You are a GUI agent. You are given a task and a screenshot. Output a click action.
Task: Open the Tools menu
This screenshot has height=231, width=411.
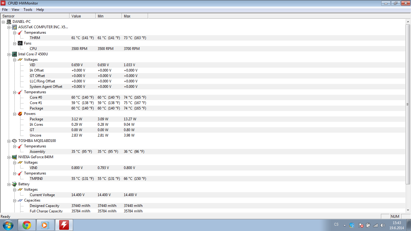click(x=28, y=10)
